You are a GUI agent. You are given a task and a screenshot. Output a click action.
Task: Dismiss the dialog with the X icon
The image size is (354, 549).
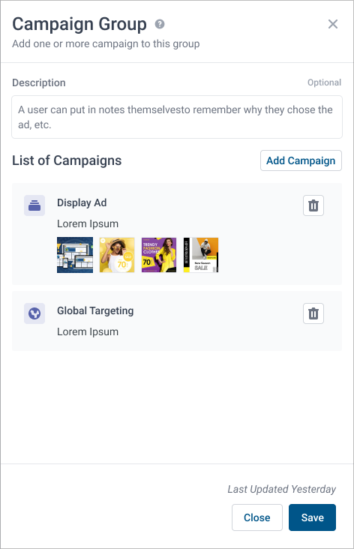[333, 24]
